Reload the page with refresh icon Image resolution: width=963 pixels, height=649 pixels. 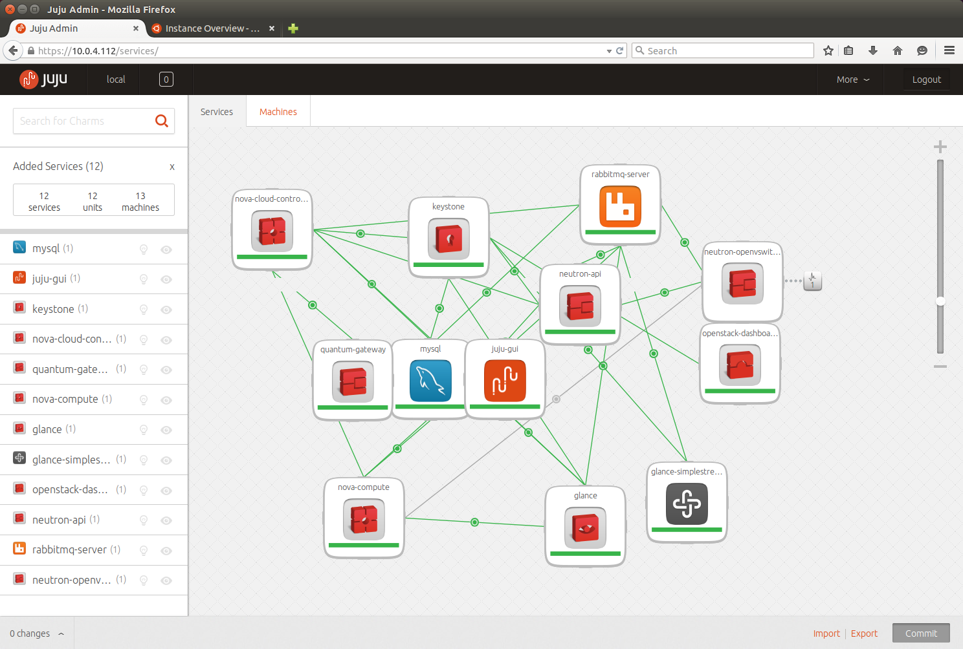pyautogui.click(x=619, y=50)
